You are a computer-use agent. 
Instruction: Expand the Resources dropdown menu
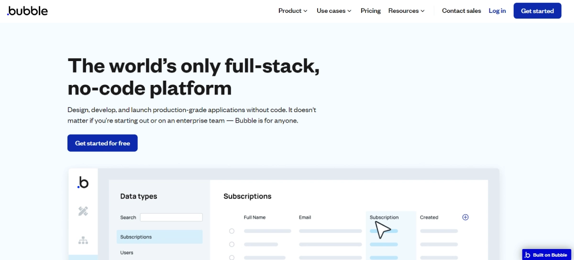coord(406,10)
